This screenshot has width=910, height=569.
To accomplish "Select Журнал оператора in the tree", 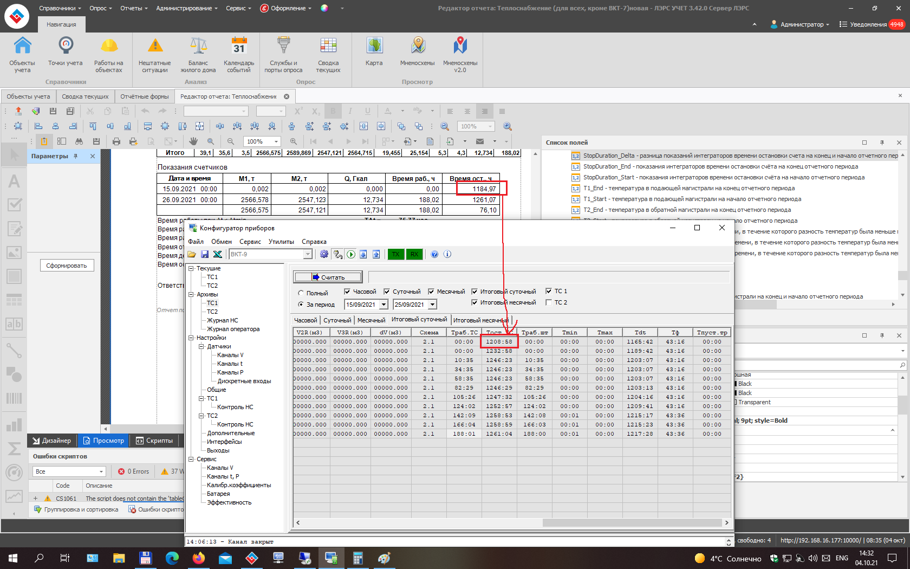I will pyautogui.click(x=233, y=329).
